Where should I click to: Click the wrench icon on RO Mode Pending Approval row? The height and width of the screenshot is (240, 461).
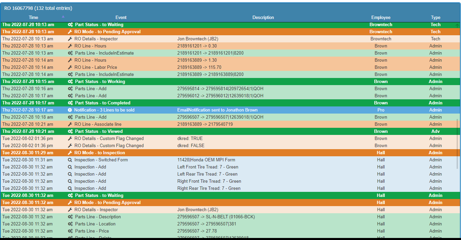(70, 32)
